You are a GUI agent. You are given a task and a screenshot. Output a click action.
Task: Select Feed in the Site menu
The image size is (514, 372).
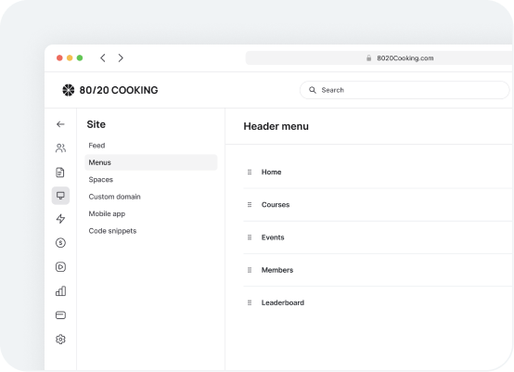(x=96, y=146)
